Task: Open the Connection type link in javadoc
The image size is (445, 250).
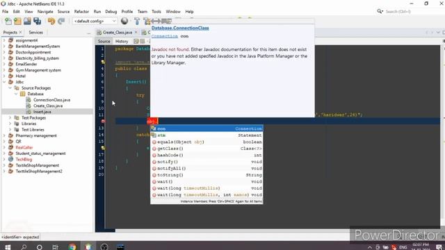Action: tap(164, 36)
